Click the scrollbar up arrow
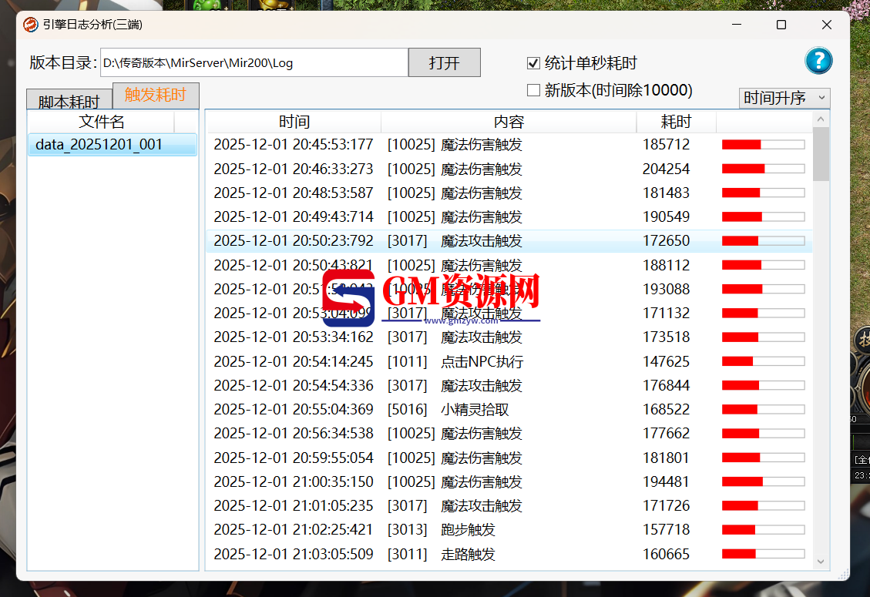The width and height of the screenshot is (870, 597). click(821, 119)
